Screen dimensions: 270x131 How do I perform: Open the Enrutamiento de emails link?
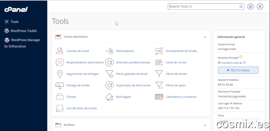pos(181,51)
